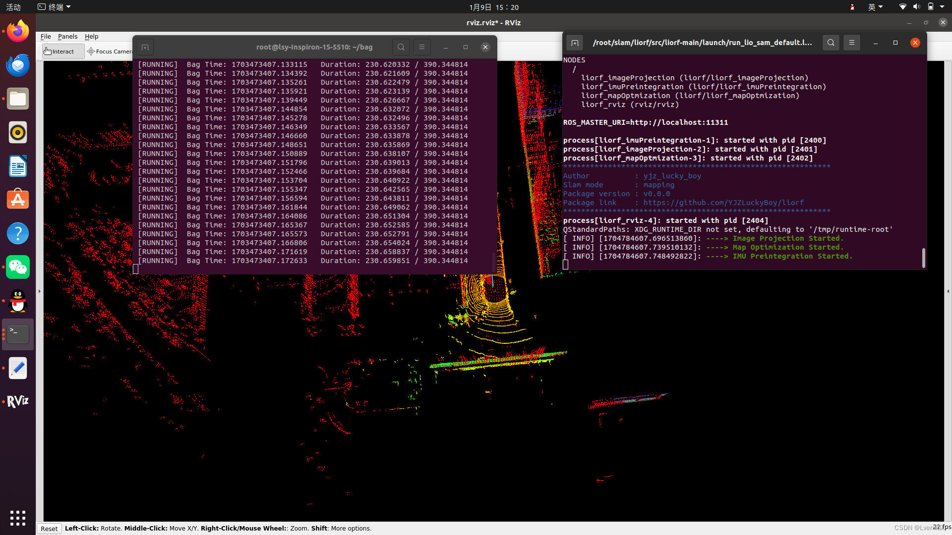Image resolution: width=952 pixels, height=535 pixels.
Task: Open the File menu
Action: click(x=46, y=36)
